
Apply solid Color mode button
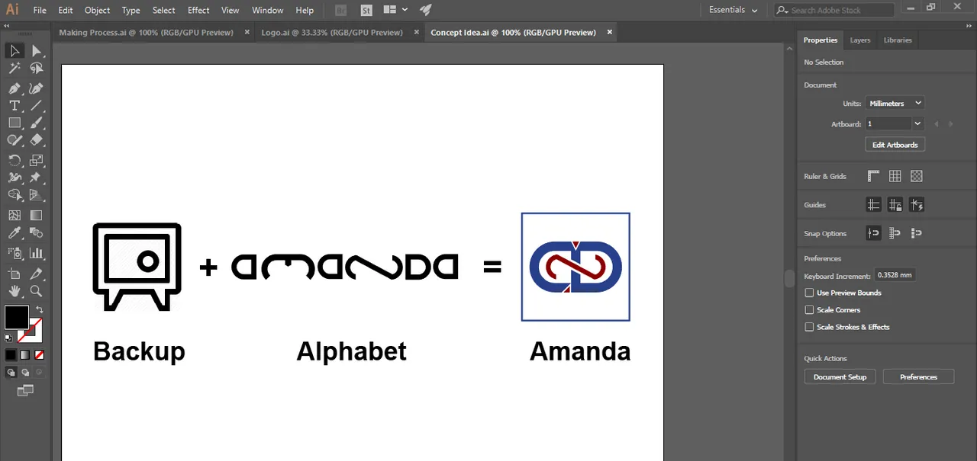coord(11,355)
